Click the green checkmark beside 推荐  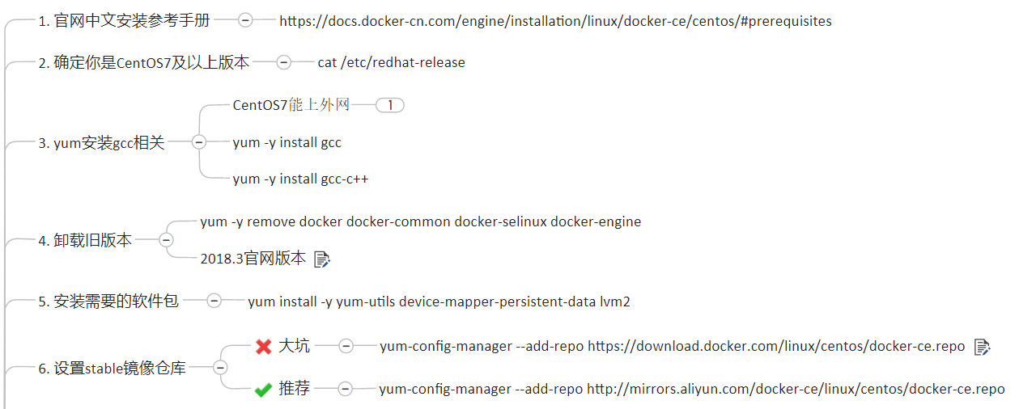(x=263, y=390)
